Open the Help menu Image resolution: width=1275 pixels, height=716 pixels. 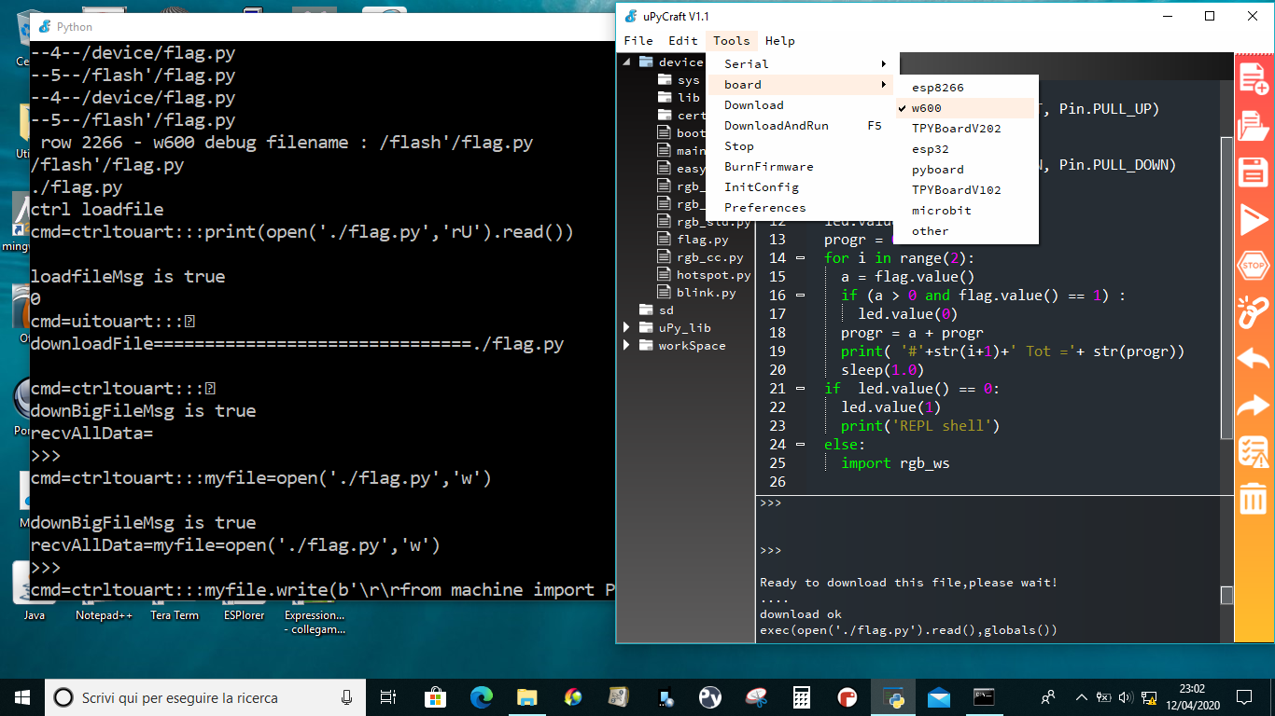pyautogui.click(x=780, y=40)
